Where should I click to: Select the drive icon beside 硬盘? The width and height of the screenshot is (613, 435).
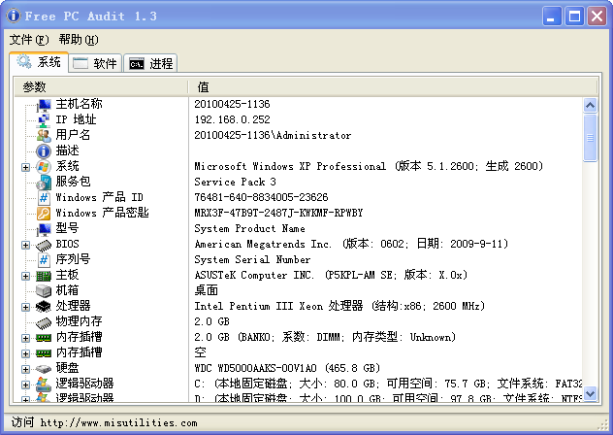click(44, 368)
